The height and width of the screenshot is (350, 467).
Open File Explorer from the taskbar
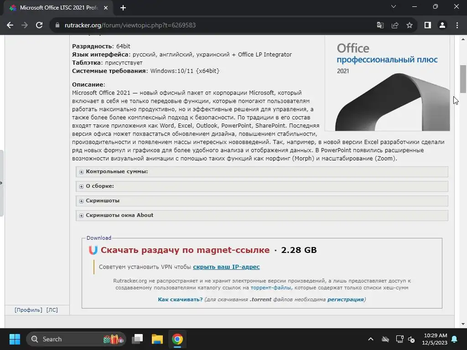(157, 339)
